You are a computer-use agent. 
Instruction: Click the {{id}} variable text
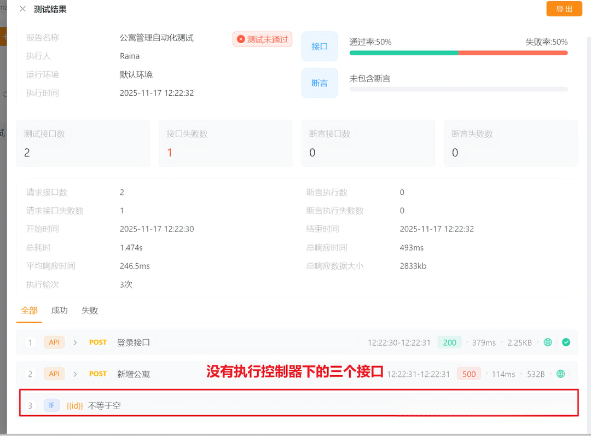[x=74, y=406]
